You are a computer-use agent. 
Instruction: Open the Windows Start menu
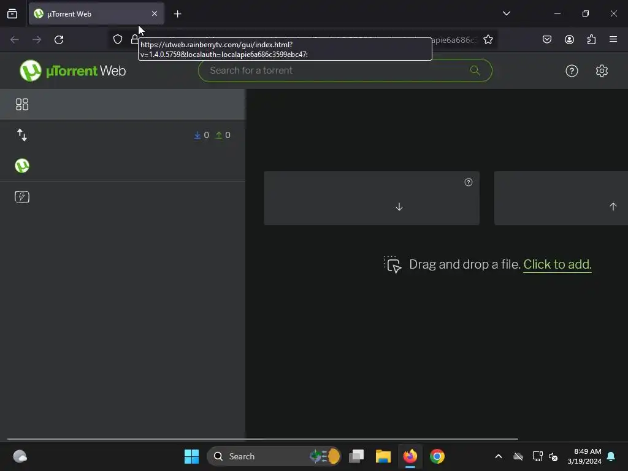[191, 456]
